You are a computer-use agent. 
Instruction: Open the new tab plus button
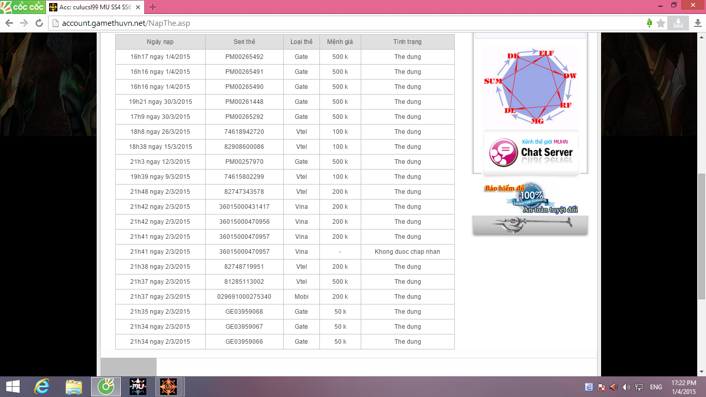[x=152, y=7]
